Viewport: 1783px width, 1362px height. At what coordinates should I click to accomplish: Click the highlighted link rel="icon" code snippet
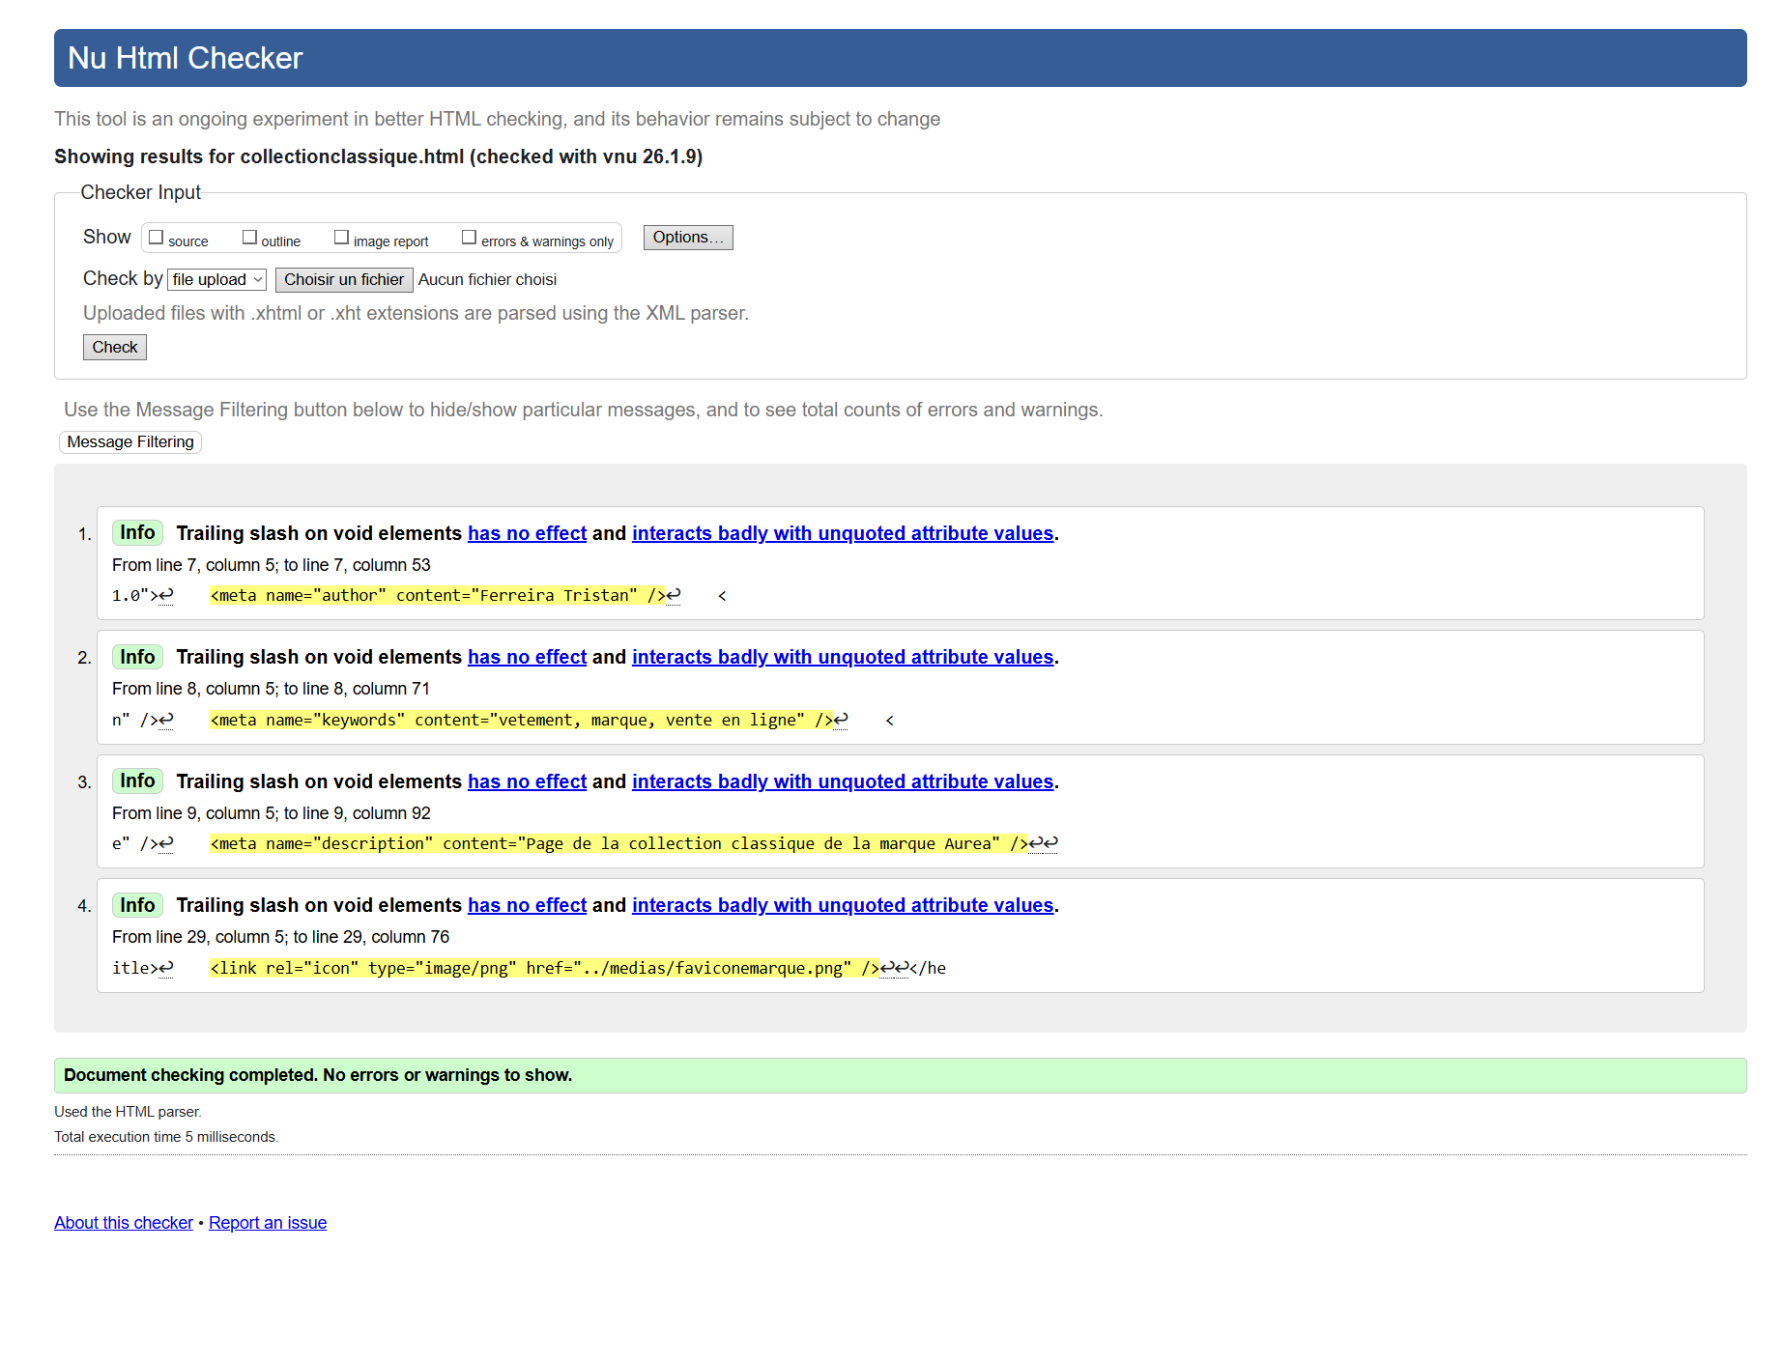pyautogui.click(x=544, y=969)
